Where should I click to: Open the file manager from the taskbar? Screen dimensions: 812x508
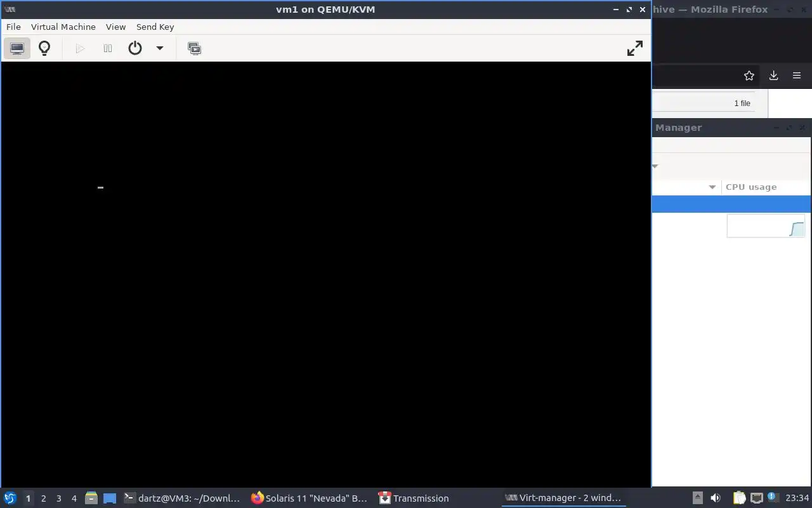91,498
